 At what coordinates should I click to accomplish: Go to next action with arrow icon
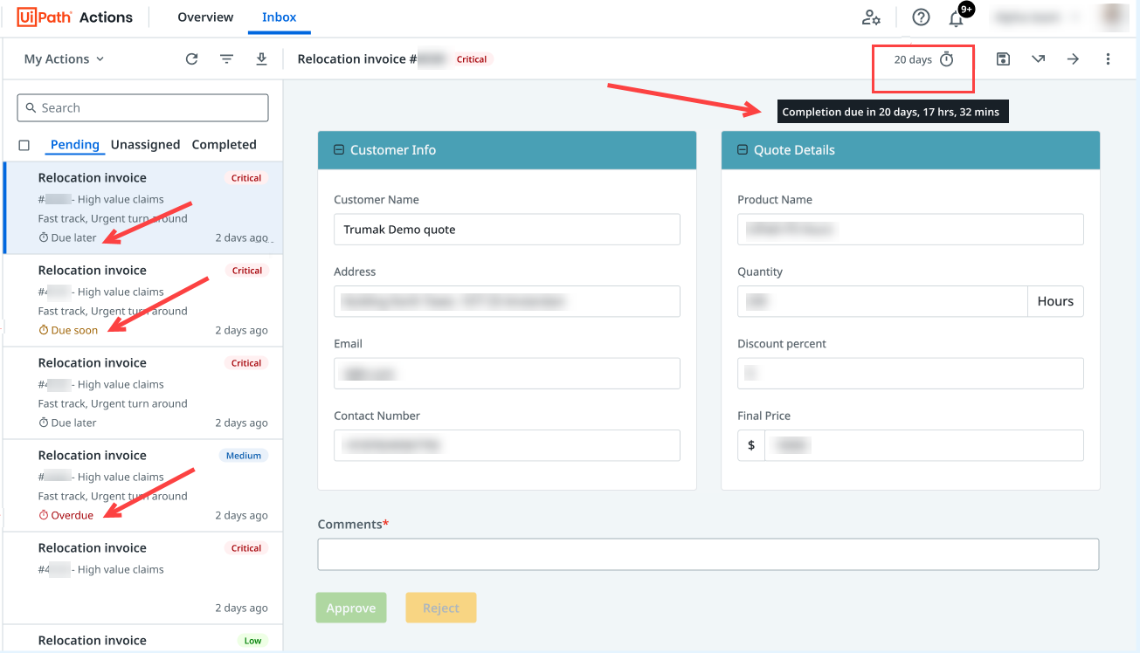[x=1073, y=59]
